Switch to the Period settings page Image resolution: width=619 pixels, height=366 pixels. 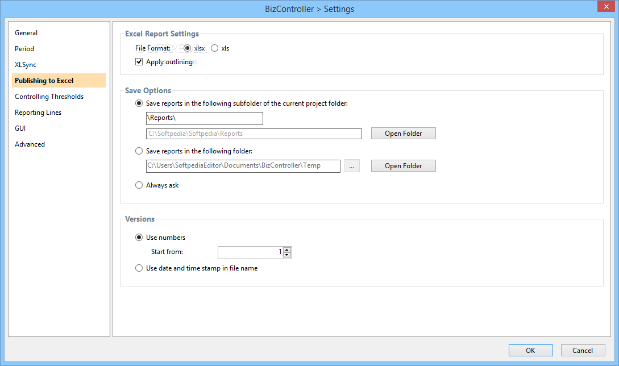point(59,48)
